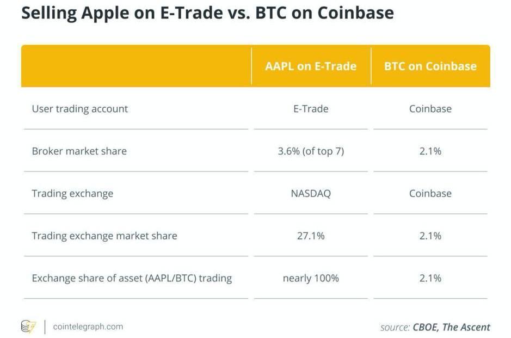Select the infographic title heading

coord(207,13)
